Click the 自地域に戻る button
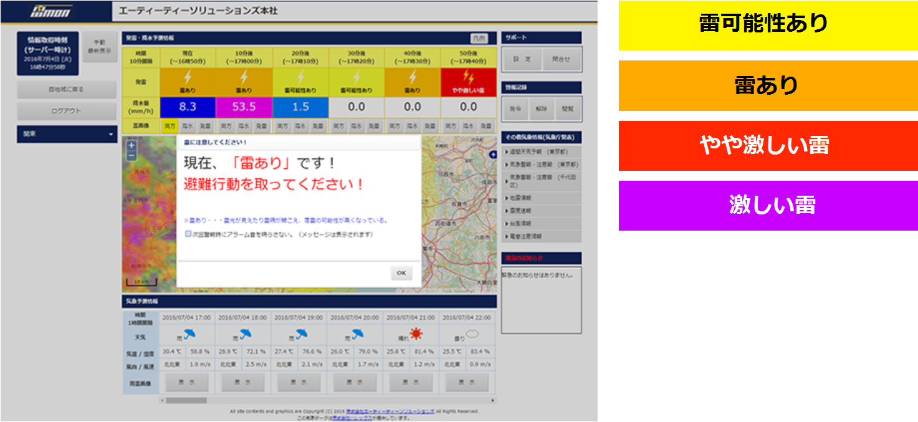Viewport: 918px width, 422px height. click(x=67, y=89)
